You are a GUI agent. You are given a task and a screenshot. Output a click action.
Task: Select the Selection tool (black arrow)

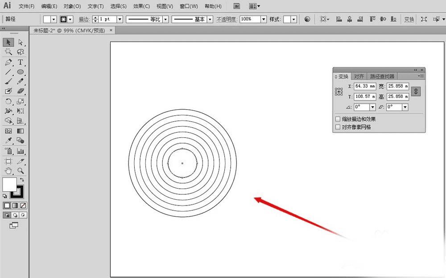(8, 42)
